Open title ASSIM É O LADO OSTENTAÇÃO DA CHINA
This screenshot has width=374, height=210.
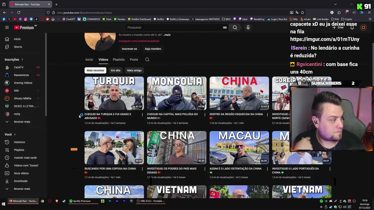(236, 169)
